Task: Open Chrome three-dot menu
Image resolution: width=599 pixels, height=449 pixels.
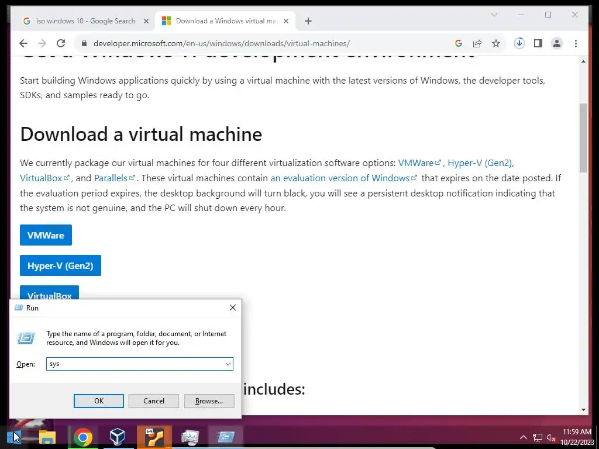Action: (576, 43)
